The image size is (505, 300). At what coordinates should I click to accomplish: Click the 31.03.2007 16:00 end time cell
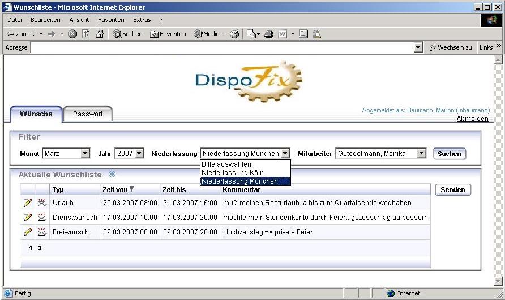[190, 203]
